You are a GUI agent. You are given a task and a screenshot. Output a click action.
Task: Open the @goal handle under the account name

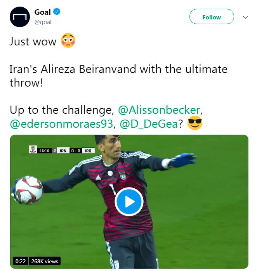[x=43, y=22]
